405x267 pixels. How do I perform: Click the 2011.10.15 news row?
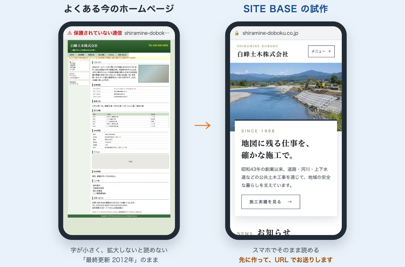click(130, 92)
